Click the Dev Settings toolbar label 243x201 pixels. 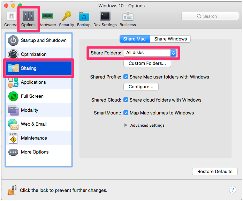[x=105, y=25]
